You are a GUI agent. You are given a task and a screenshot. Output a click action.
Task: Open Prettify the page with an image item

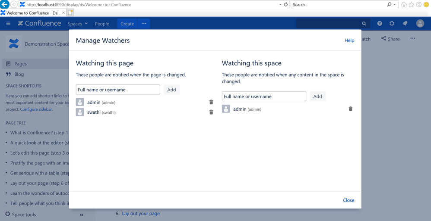tap(39, 163)
